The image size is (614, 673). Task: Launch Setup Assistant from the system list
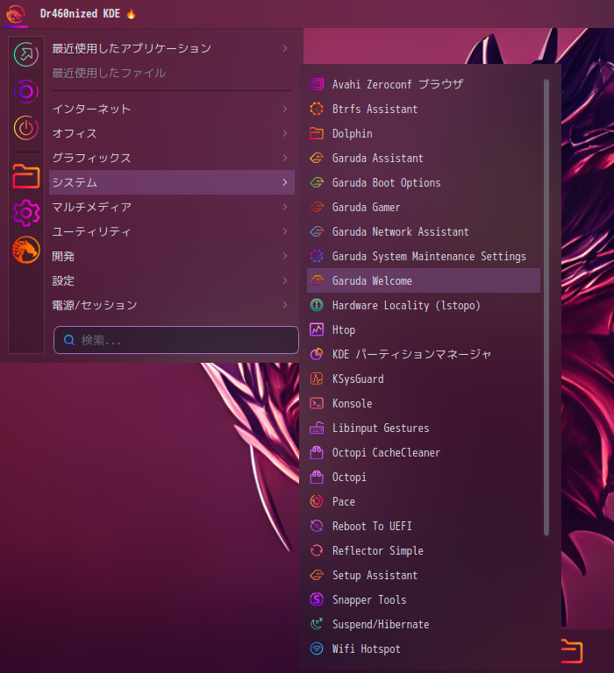tap(424, 575)
